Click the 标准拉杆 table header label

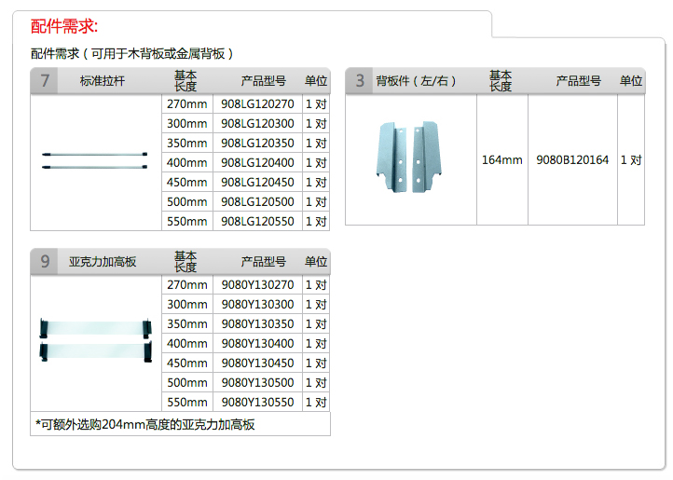[103, 81]
